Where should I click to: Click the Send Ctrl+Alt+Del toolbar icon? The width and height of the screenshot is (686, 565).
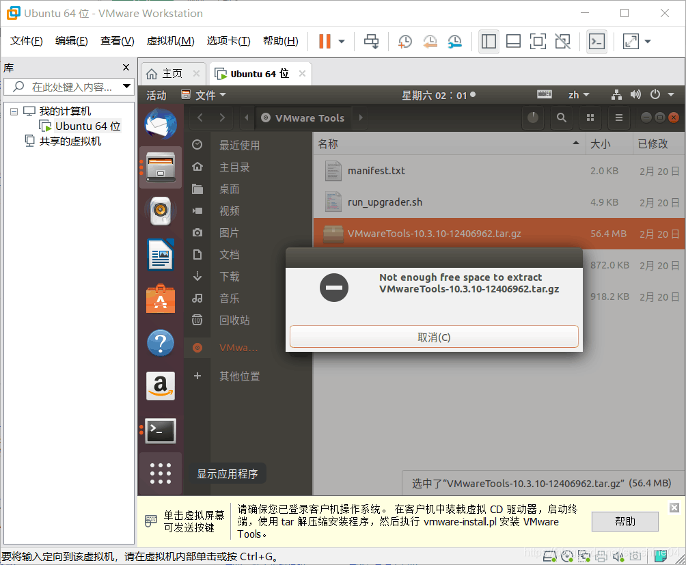372,42
